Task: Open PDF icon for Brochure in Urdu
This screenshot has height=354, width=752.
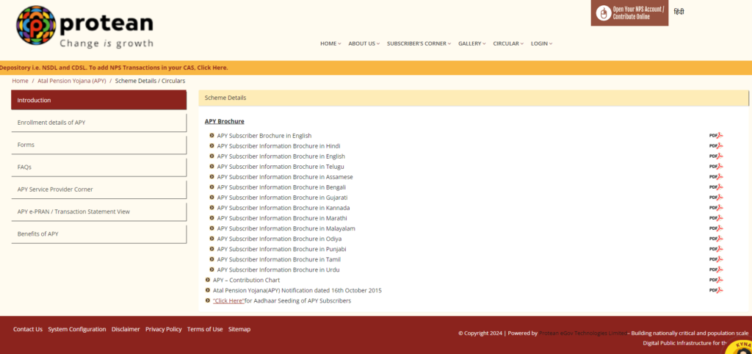Action: pos(715,270)
